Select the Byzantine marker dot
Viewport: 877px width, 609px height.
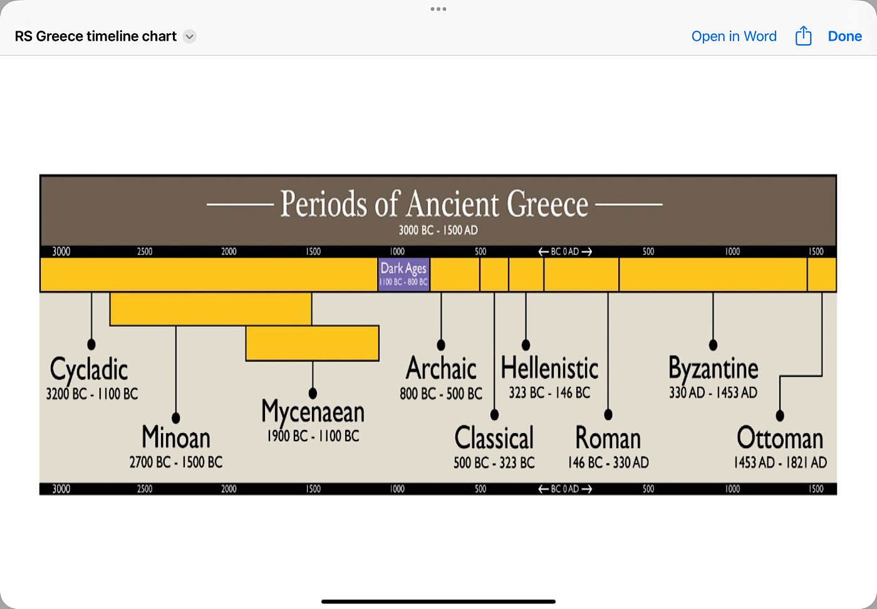[713, 345]
